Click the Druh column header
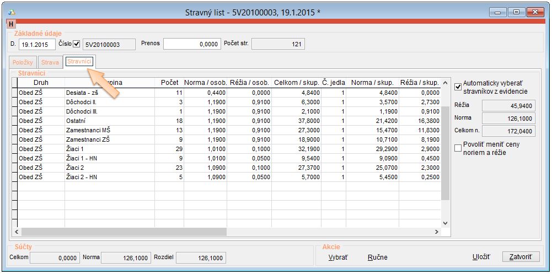This screenshot has width=552, height=274. pyautogui.click(x=41, y=83)
